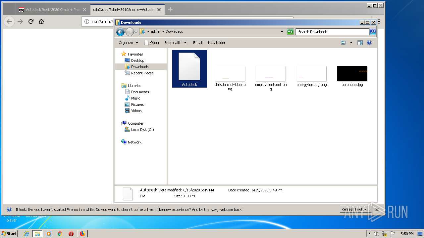Open Action Center flag icon

(393, 234)
